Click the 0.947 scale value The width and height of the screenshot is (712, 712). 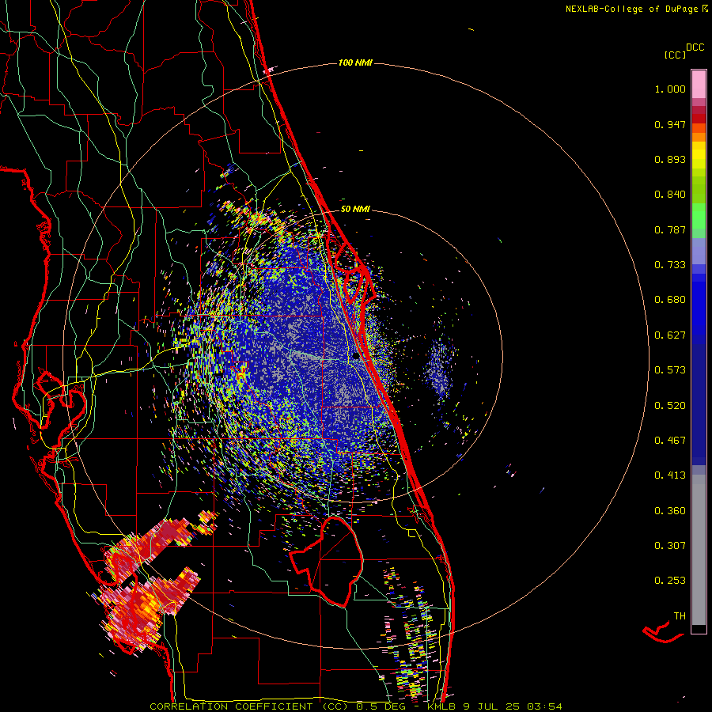670,124
